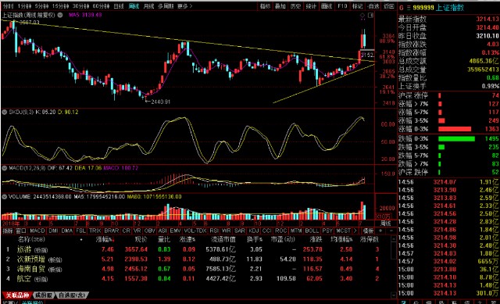The image size is (500, 304).
Task: Switch chart period to 日线
Action: tap(119, 6)
